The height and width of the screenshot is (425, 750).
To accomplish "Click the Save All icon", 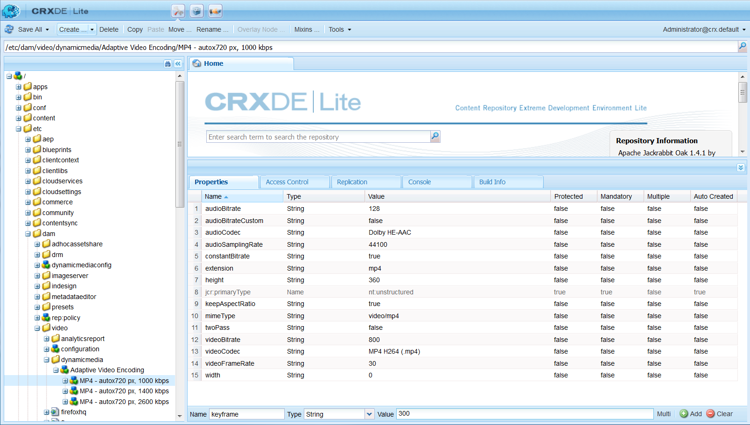I will 9,29.
